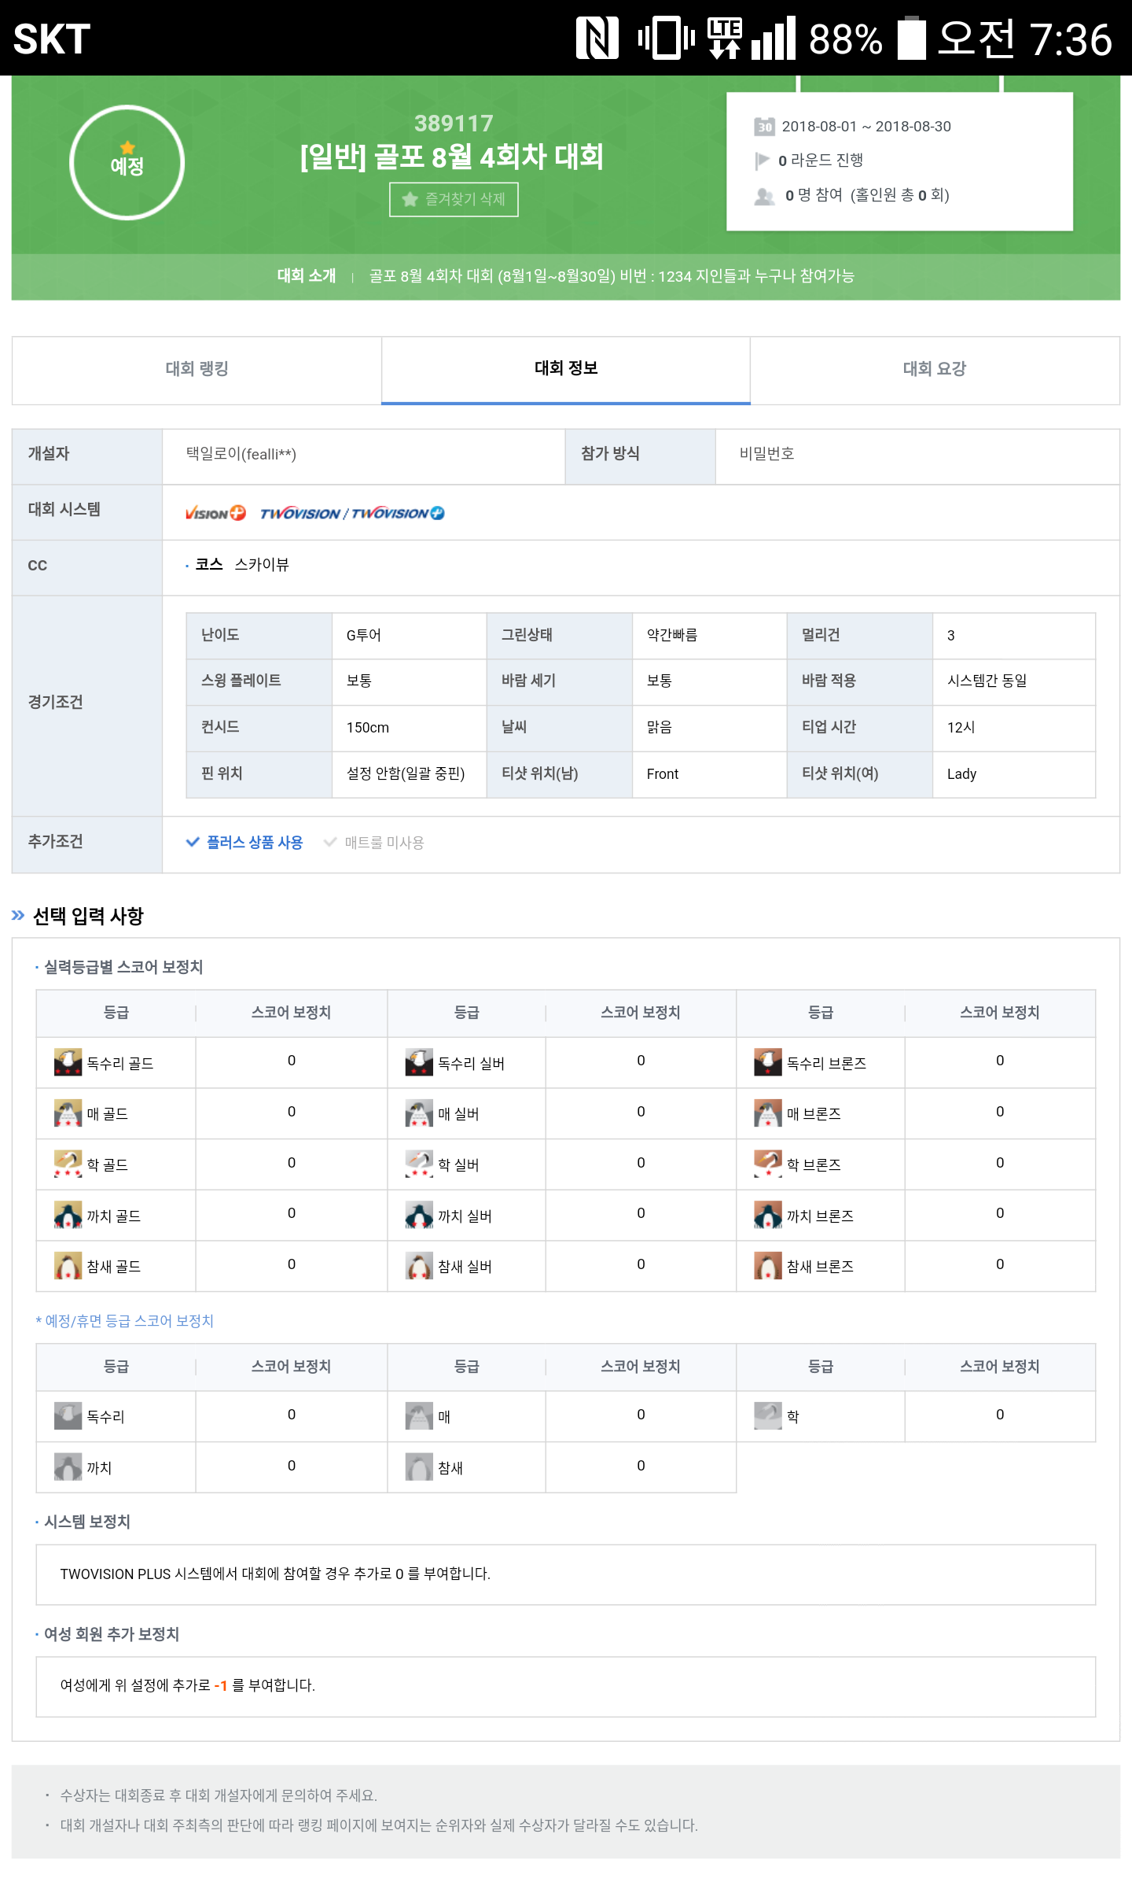Click the round progress flag icon
Image resolution: width=1132 pixels, height=1882 pixels.
pos(763,161)
